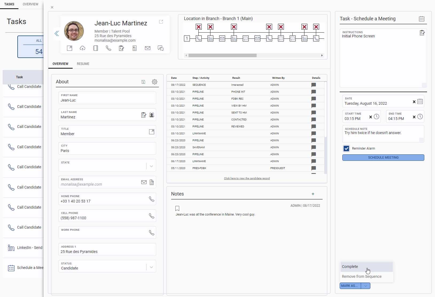Switch to the Resume tab
The width and height of the screenshot is (435, 297).
[x=83, y=64]
